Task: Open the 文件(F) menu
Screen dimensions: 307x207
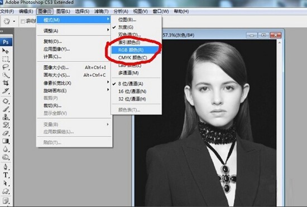Action: point(7,11)
